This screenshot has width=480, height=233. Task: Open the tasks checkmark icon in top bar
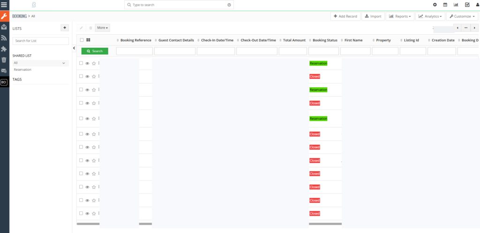[x=467, y=5]
